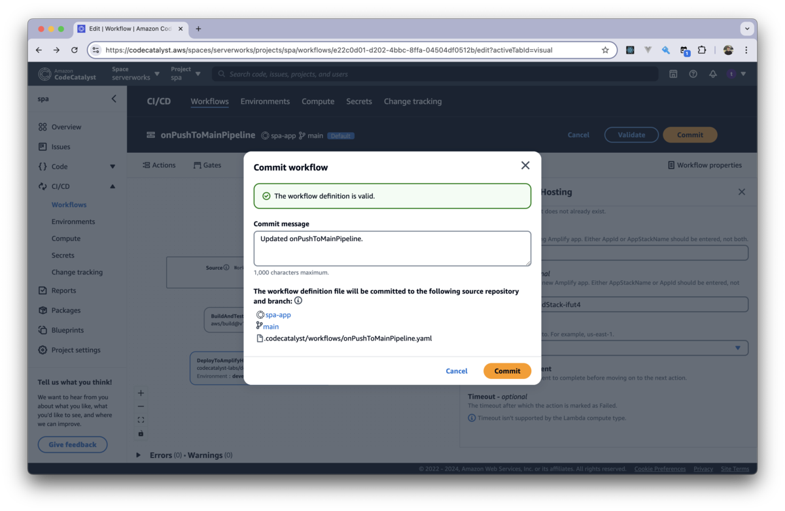This screenshot has width=785, height=511.
Task: Open notifications bell icon
Action: [712, 74]
